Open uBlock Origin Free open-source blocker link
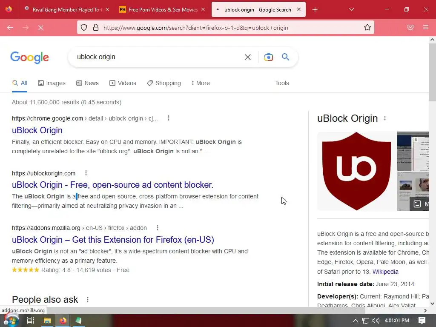This screenshot has height=327, width=436. [112, 185]
